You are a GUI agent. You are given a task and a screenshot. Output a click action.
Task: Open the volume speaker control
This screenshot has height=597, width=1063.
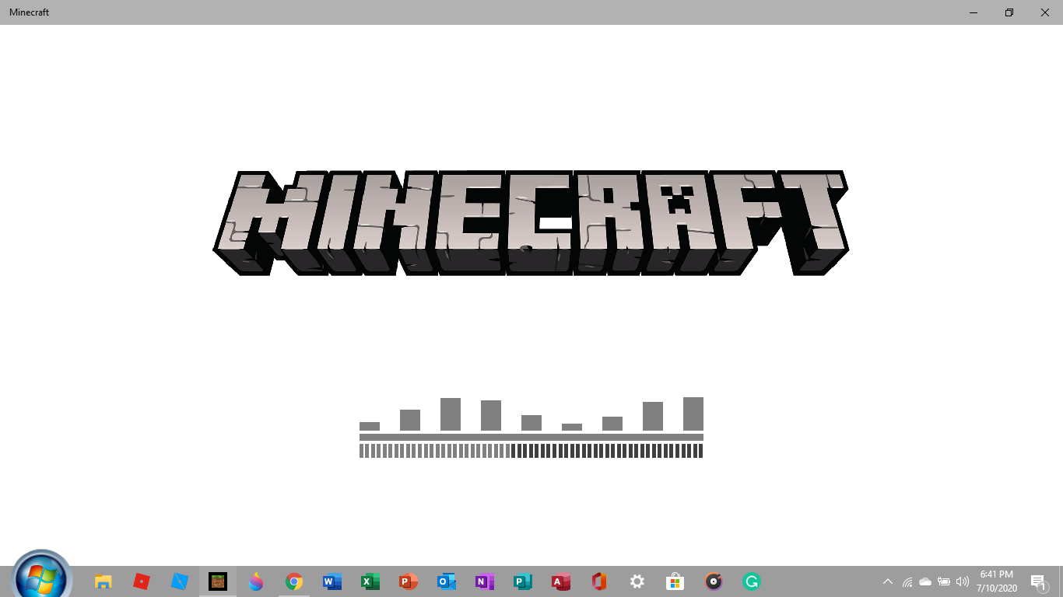click(963, 581)
